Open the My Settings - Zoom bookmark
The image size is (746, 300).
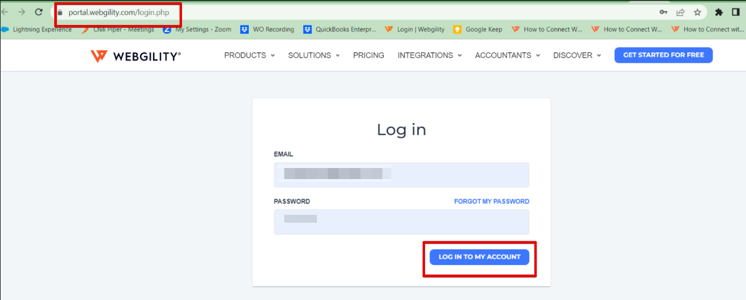[x=197, y=29]
